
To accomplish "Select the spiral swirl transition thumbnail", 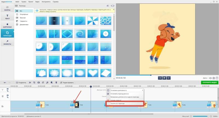I will pos(80,34).
